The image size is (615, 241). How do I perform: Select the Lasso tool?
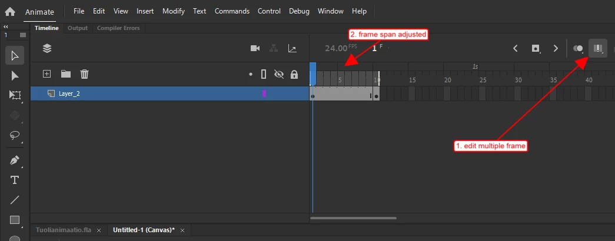(15, 136)
